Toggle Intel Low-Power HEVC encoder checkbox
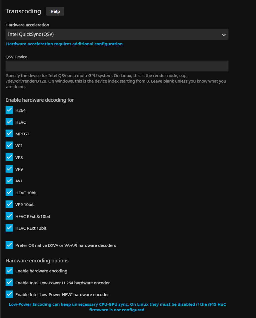The image size is (256, 318). pyautogui.click(x=9, y=294)
